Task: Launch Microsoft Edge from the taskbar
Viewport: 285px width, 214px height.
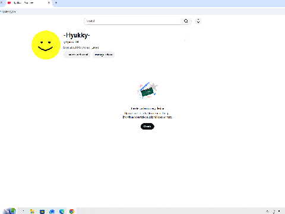Action: [62, 211]
